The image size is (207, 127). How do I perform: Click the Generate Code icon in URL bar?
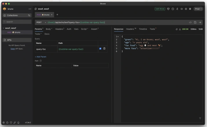tap(190, 23)
